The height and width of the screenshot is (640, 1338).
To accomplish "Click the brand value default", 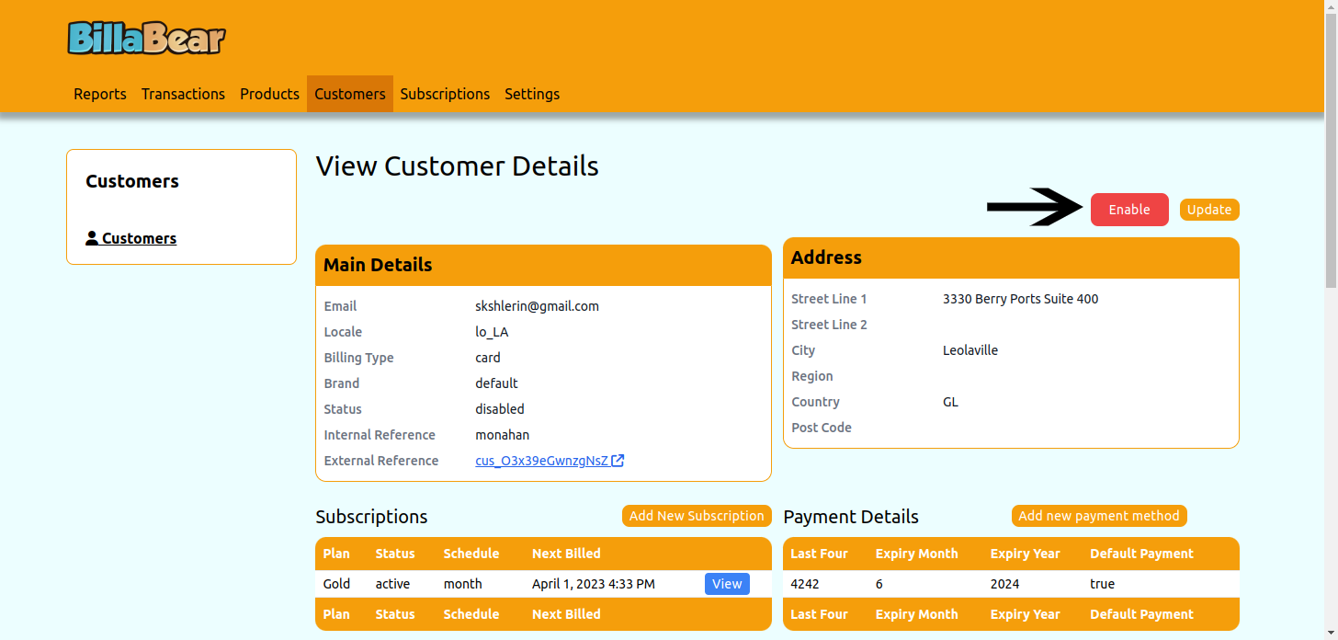I will [x=496, y=383].
